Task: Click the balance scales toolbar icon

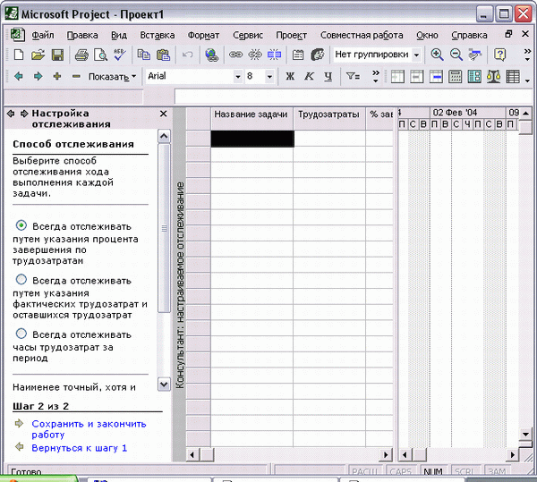Action: [x=493, y=77]
